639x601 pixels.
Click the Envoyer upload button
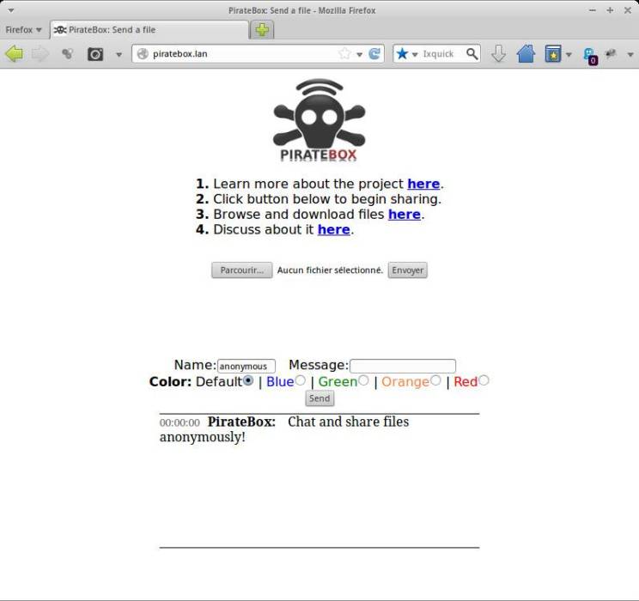[x=407, y=270]
